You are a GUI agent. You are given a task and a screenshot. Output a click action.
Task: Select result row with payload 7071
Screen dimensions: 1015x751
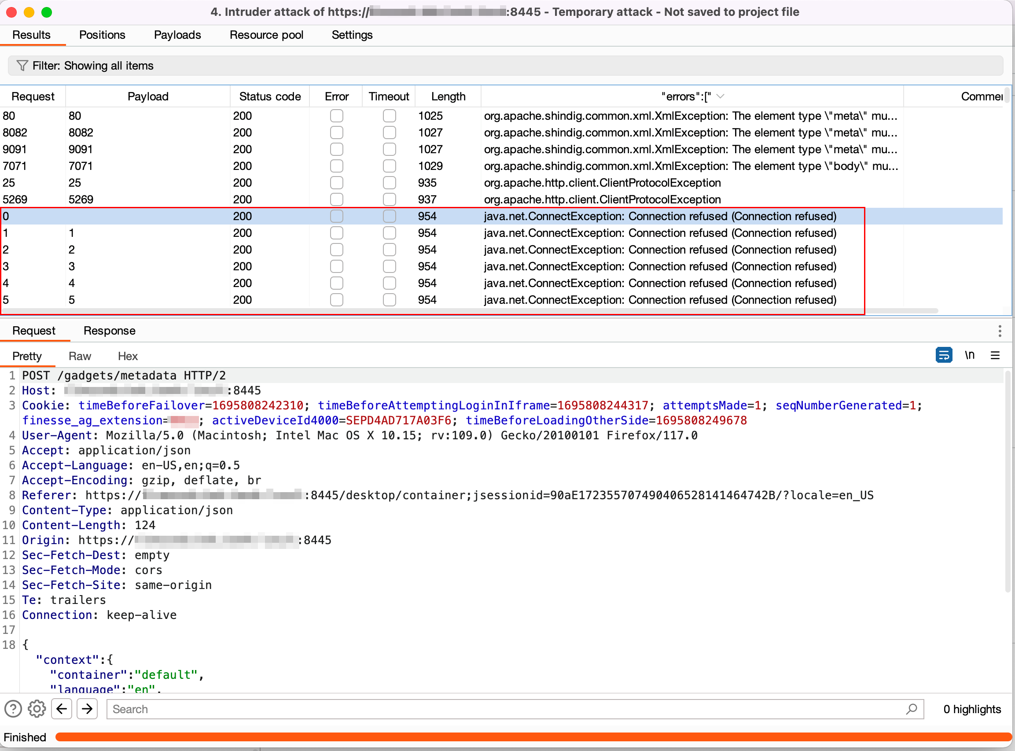(501, 166)
